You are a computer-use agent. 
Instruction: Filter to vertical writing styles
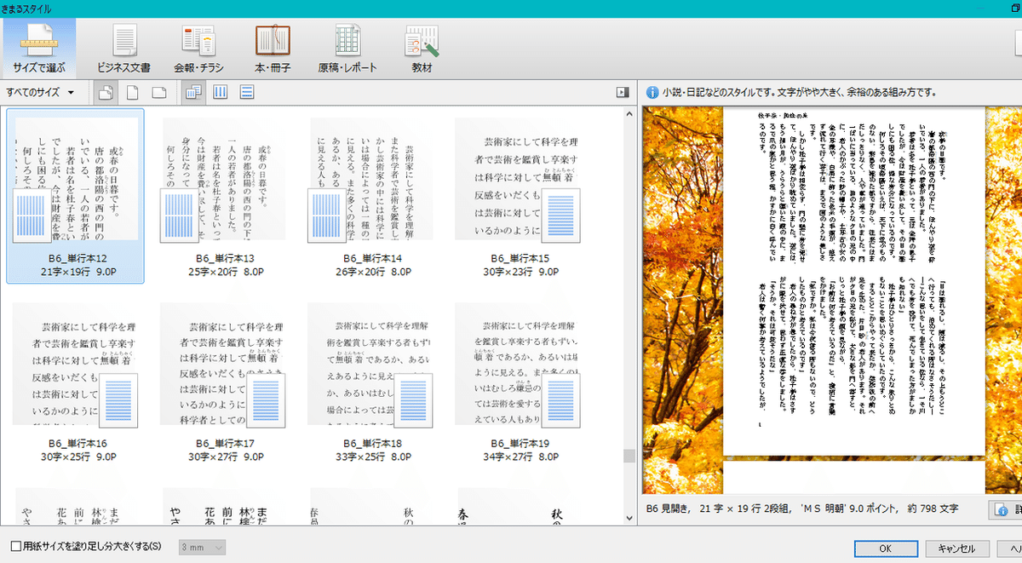[220, 92]
